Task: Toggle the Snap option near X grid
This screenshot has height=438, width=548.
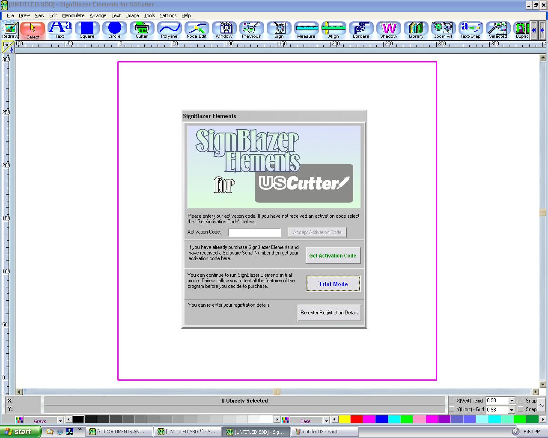Action: [x=519, y=400]
